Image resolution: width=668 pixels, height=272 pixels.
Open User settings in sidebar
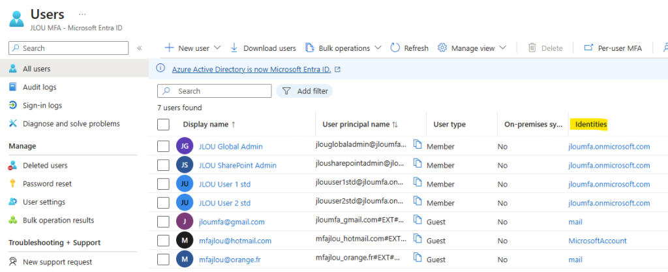coord(44,202)
